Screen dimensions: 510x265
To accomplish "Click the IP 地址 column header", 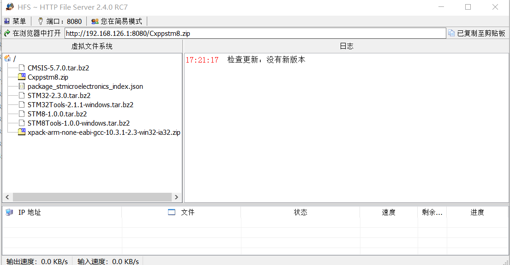I will [x=30, y=212].
